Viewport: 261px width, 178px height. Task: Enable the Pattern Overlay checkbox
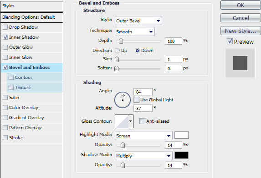tap(5, 128)
